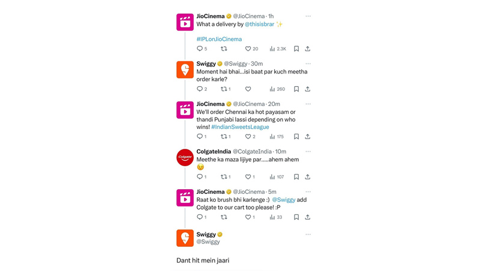481x271 pixels.
Task: Share JioCinema's tweet with 33 views
Action: click(307, 217)
